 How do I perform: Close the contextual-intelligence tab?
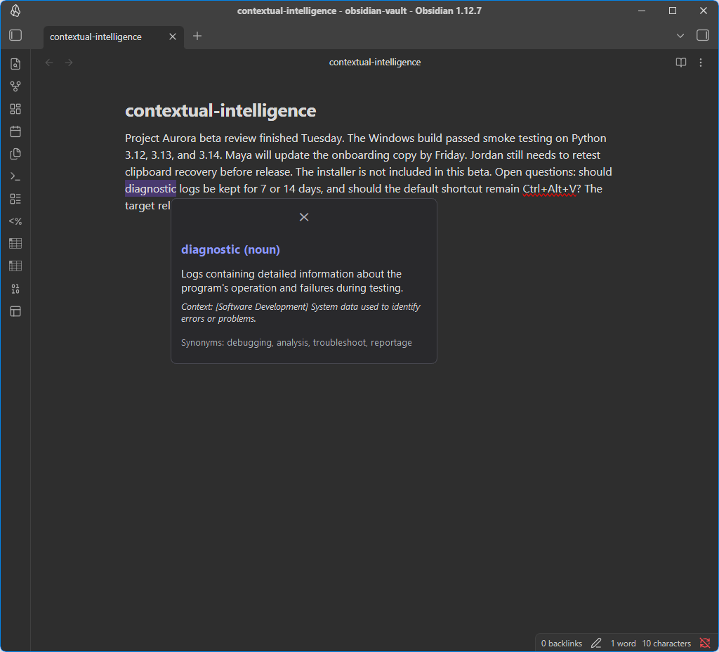pyautogui.click(x=173, y=37)
